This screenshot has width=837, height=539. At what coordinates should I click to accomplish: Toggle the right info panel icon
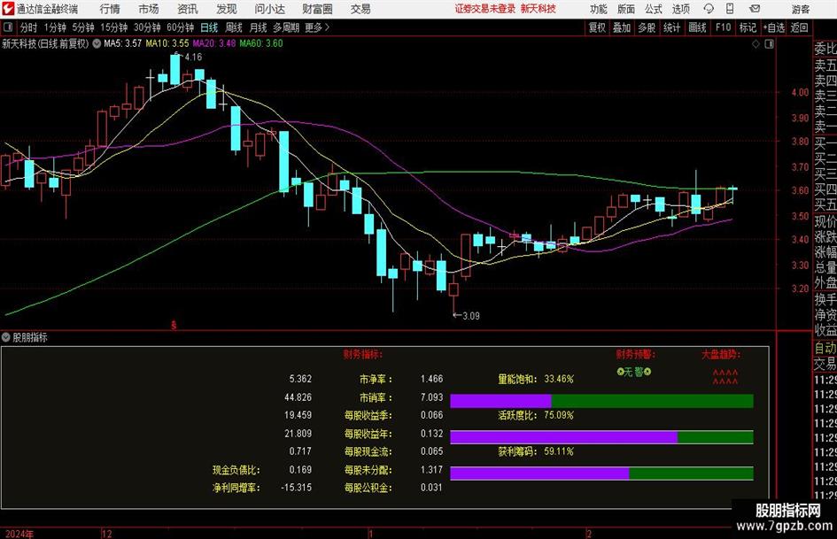coord(769,44)
